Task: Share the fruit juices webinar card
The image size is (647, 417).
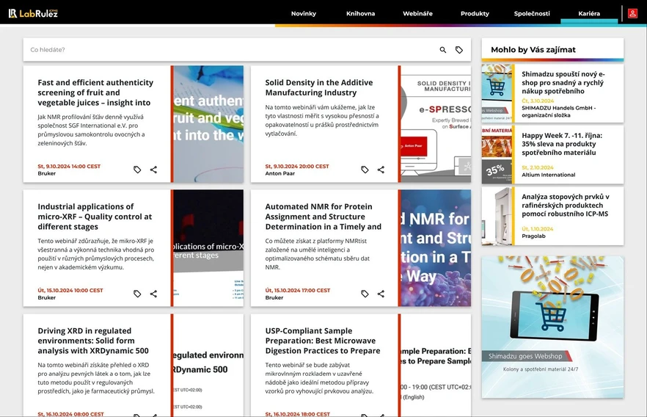Action: click(153, 170)
